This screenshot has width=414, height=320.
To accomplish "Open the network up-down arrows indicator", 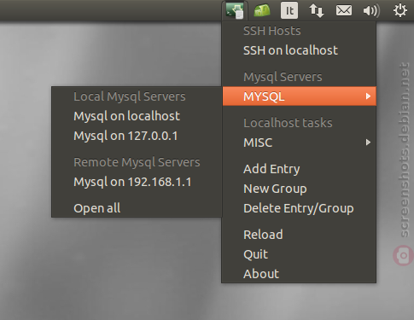I will (x=317, y=11).
